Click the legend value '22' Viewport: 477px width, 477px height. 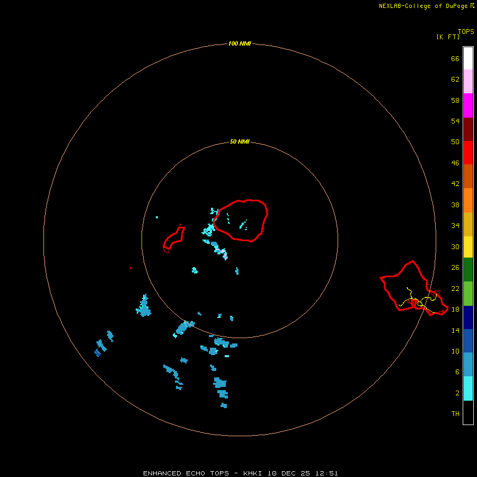(455, 288)
